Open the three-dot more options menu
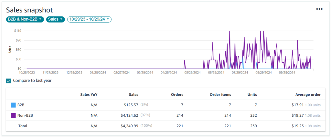 [x=319, y=9]
